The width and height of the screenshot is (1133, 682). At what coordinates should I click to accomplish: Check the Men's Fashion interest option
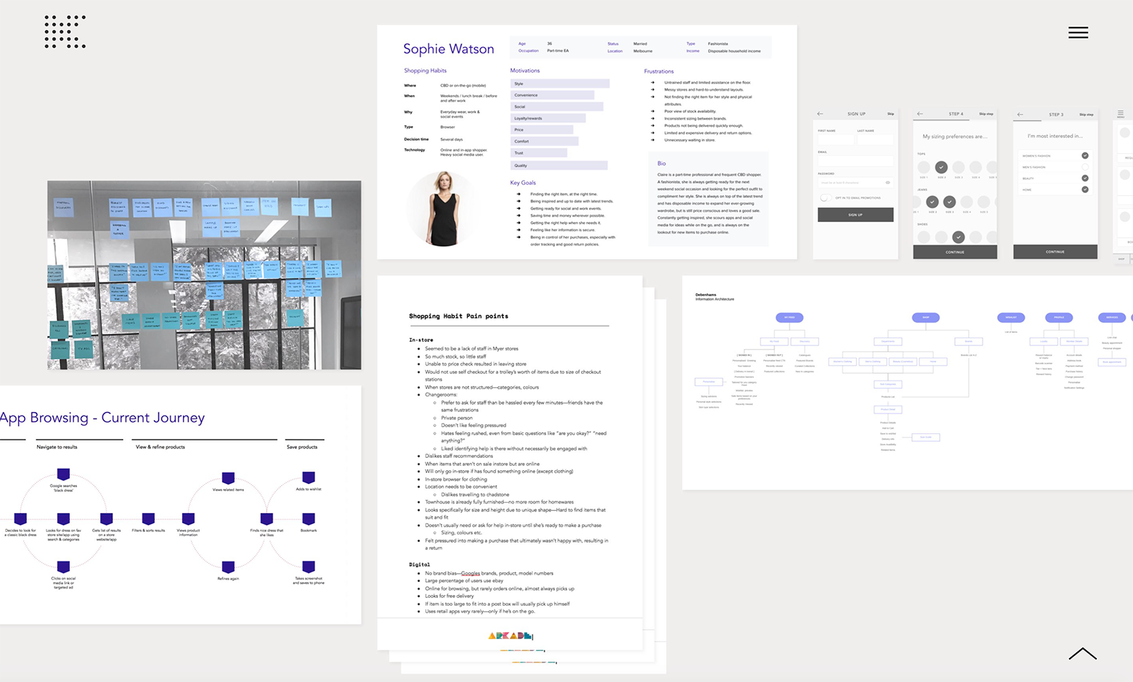tap(1085, 167)
